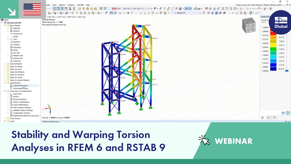The height and width of the screenshot is (164, 291).
Task: Expand the Load Wizards folder
Action: pyautogui.click(x=5, y=118)
